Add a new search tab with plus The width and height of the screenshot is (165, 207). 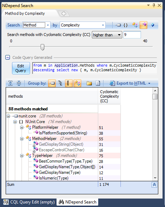(64, 14)
